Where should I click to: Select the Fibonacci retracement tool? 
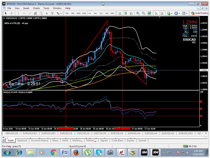(41, 13)
